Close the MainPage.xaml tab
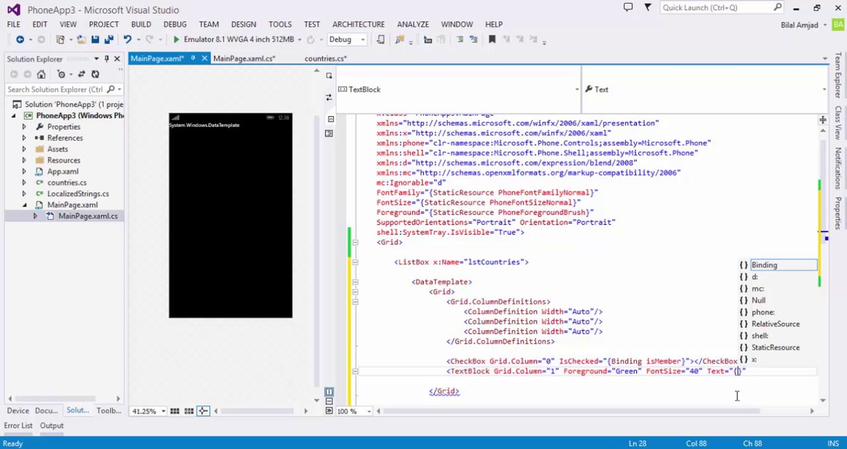This screenshot has height=449, width=847. (x=204, y=58)
